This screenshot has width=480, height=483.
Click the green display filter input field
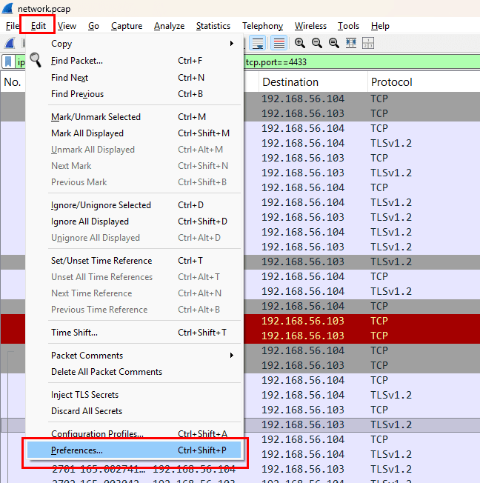point(356,61)
